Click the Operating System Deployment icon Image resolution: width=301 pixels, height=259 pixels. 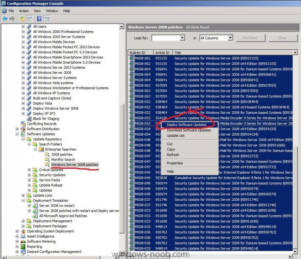[x=23, y=231]
